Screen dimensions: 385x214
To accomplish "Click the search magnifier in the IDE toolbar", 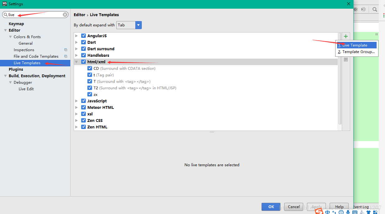I will point(375,10).
